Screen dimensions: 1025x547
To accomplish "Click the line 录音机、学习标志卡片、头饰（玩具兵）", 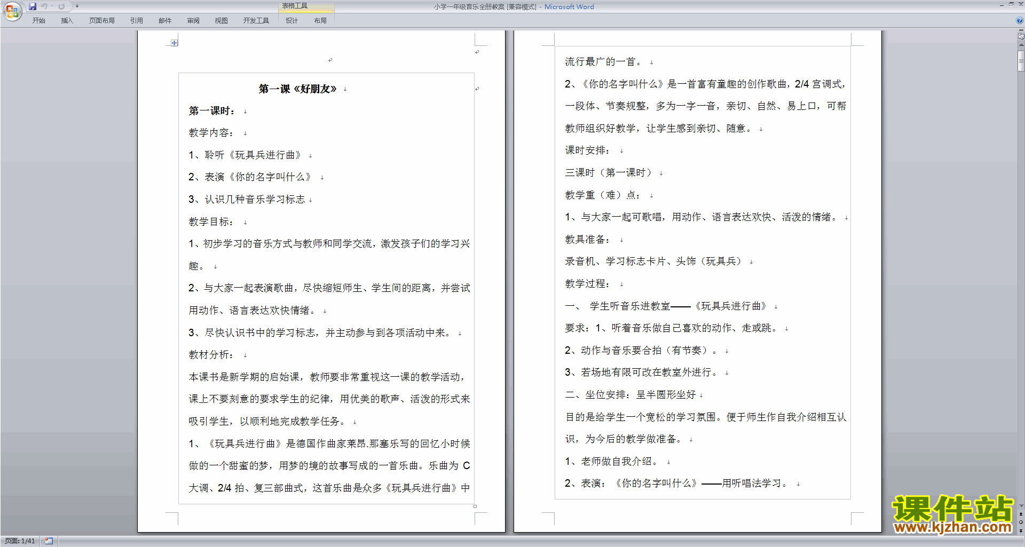I will [655, 261].
